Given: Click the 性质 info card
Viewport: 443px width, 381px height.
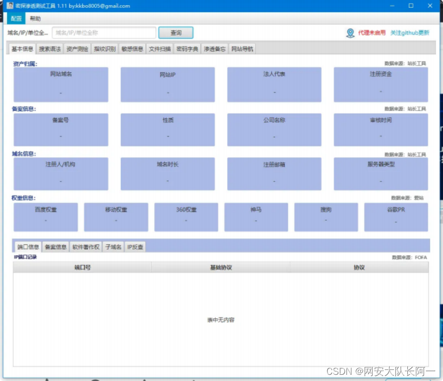Looking at the screenshot, I should pyautogui.click(x=167, y=130).
